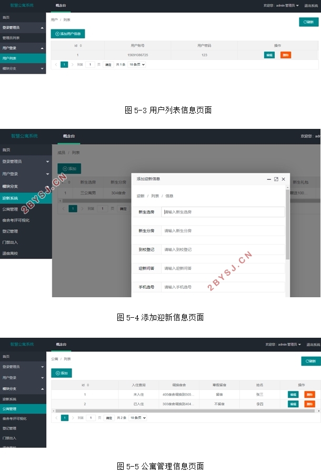
Task: Select 概念台 tab in 公寓 page
Action: coord(61,344)
